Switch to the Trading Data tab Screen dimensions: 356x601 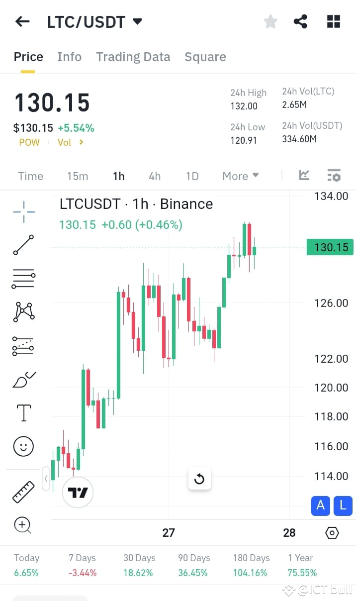click(133, 57)
